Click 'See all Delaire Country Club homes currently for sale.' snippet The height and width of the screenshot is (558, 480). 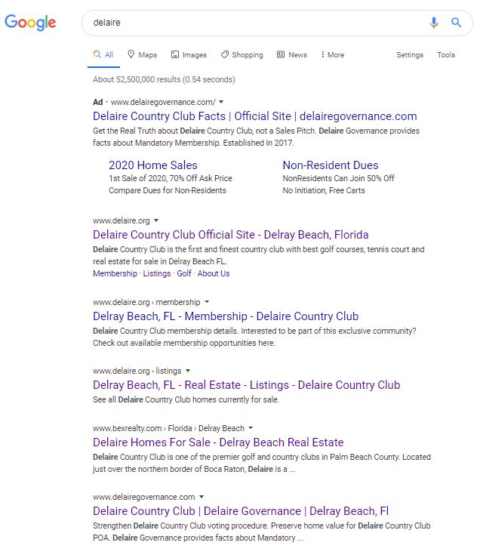[x=186, y=399]
